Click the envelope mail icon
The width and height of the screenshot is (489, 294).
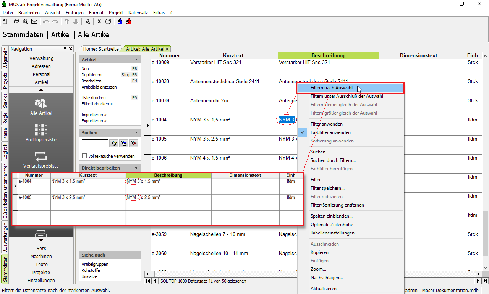[x=34, y=21]
